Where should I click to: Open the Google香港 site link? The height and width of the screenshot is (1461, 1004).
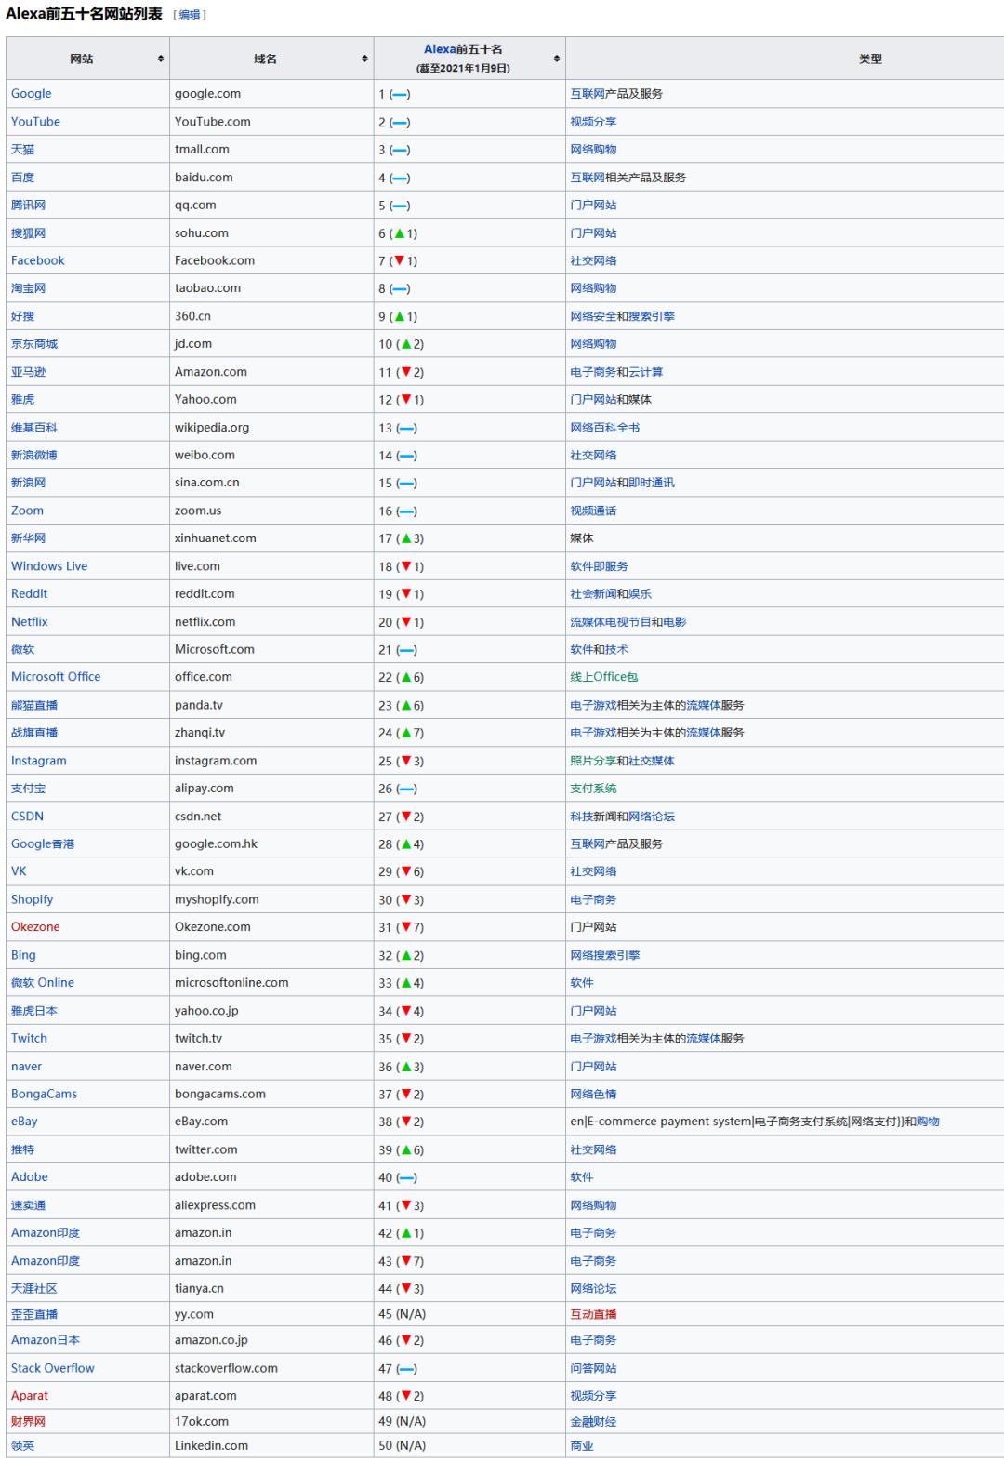click(43, 843)
